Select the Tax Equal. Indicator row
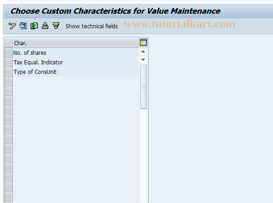Viewport: 273px width, 203px height. click(76, 62)
